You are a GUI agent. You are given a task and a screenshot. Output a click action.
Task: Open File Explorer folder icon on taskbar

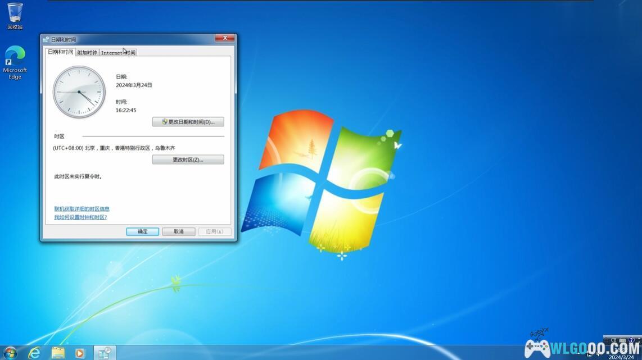point(57,353)
